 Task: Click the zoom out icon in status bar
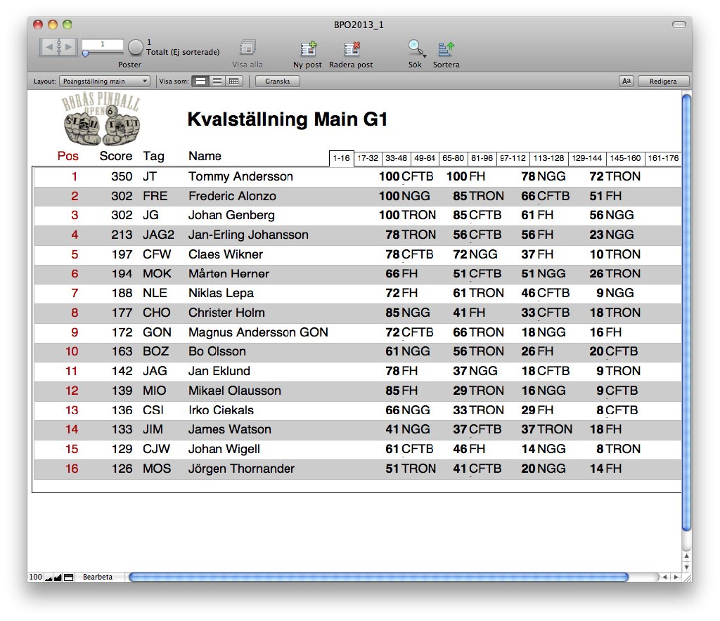point(49,577)
